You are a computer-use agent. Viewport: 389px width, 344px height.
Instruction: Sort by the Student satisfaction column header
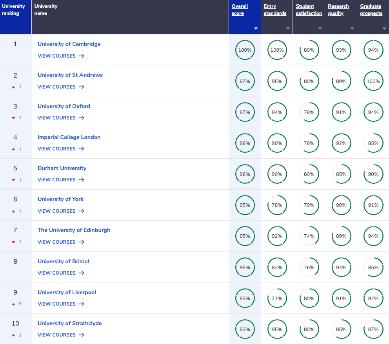[309, 10]
